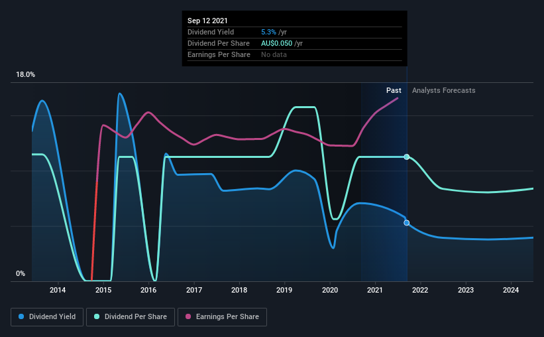This screenshot has width=544, height=337.
Task: Click the 2017 x-axis label
Action: point(194,290)
